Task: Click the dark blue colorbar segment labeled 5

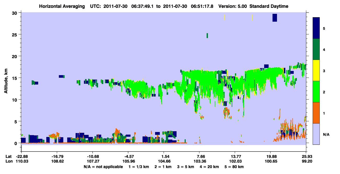Action: (316, 28)
